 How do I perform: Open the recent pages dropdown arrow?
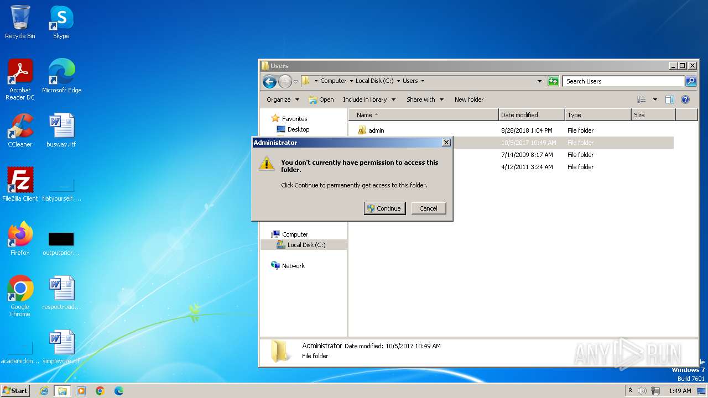click(x=295, y=81)
